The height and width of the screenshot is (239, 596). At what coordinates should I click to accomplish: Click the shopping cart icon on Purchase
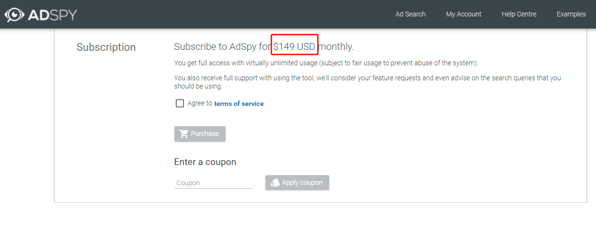pos(184,134)
